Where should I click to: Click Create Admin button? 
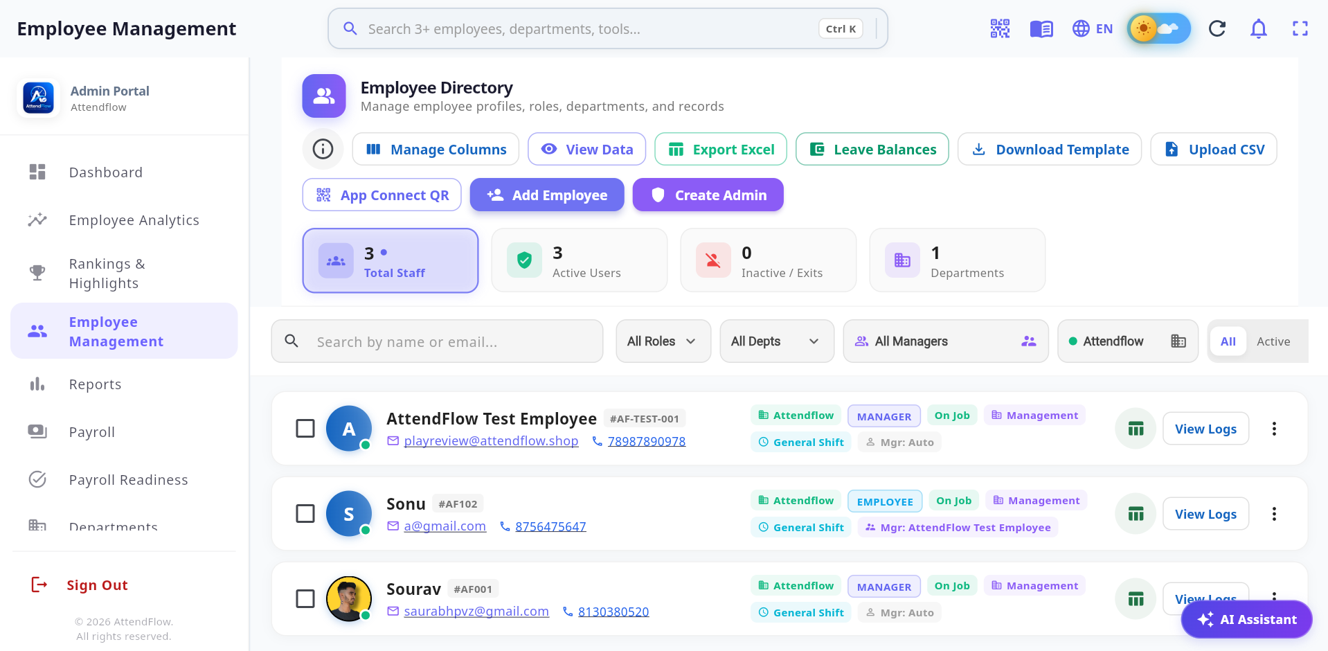[708, 195]
